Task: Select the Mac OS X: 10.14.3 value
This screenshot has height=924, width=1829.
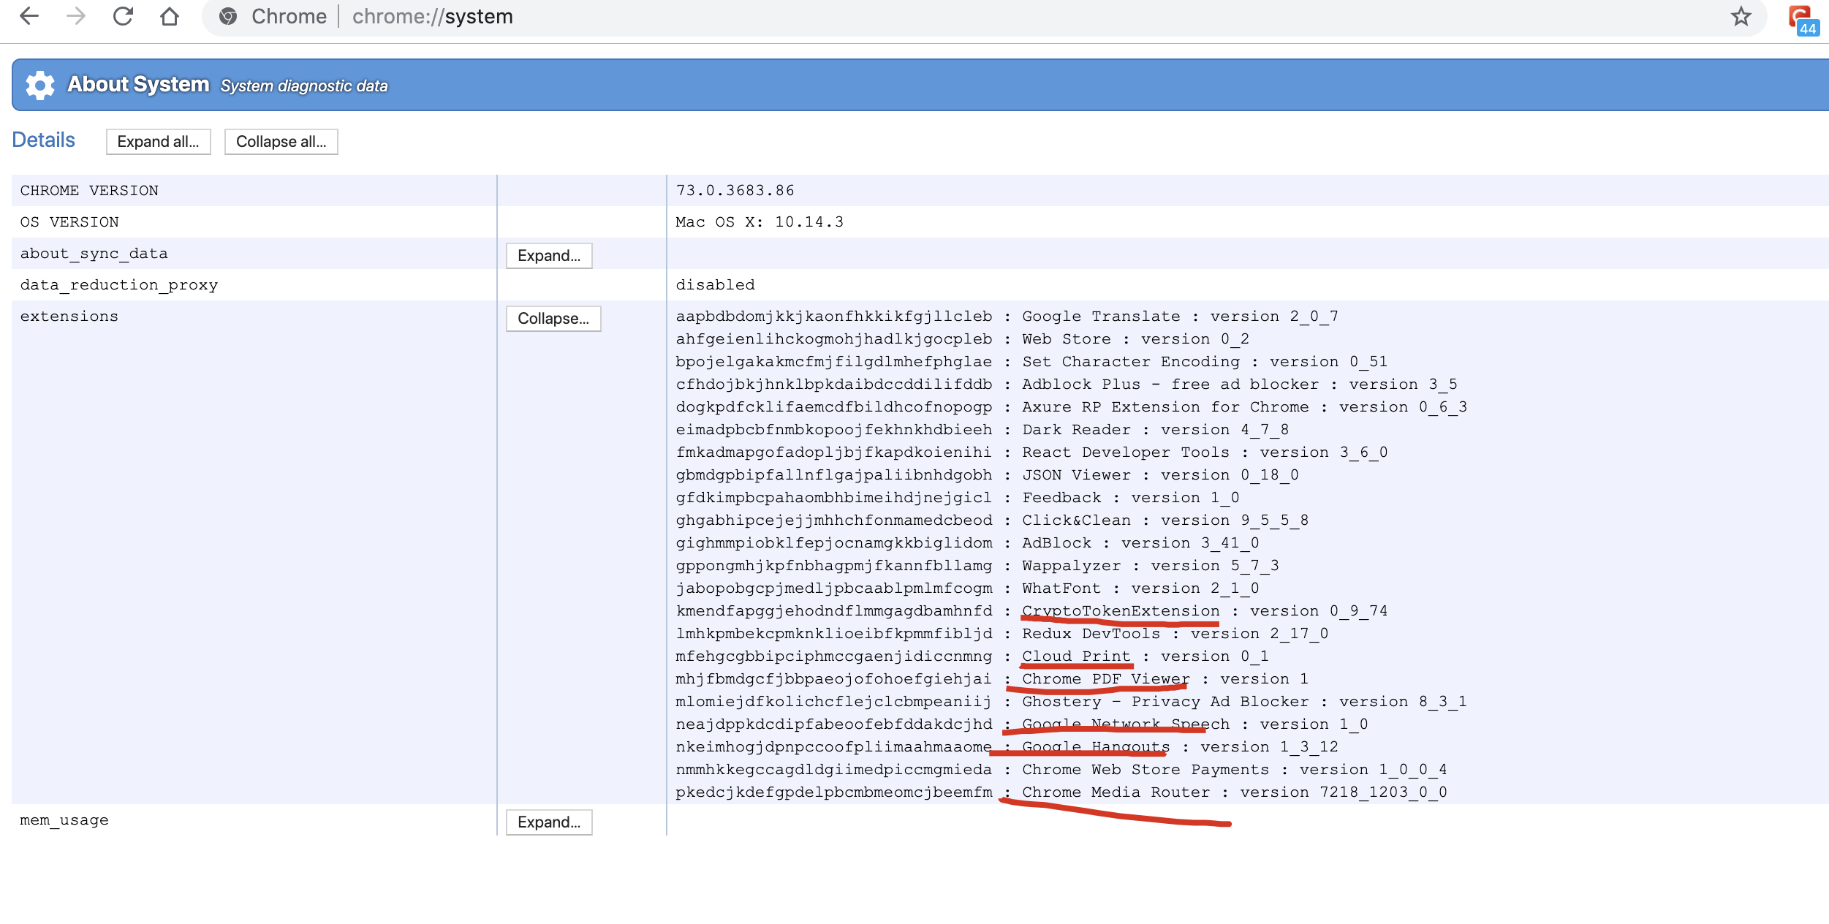Action: coord(760,222)
